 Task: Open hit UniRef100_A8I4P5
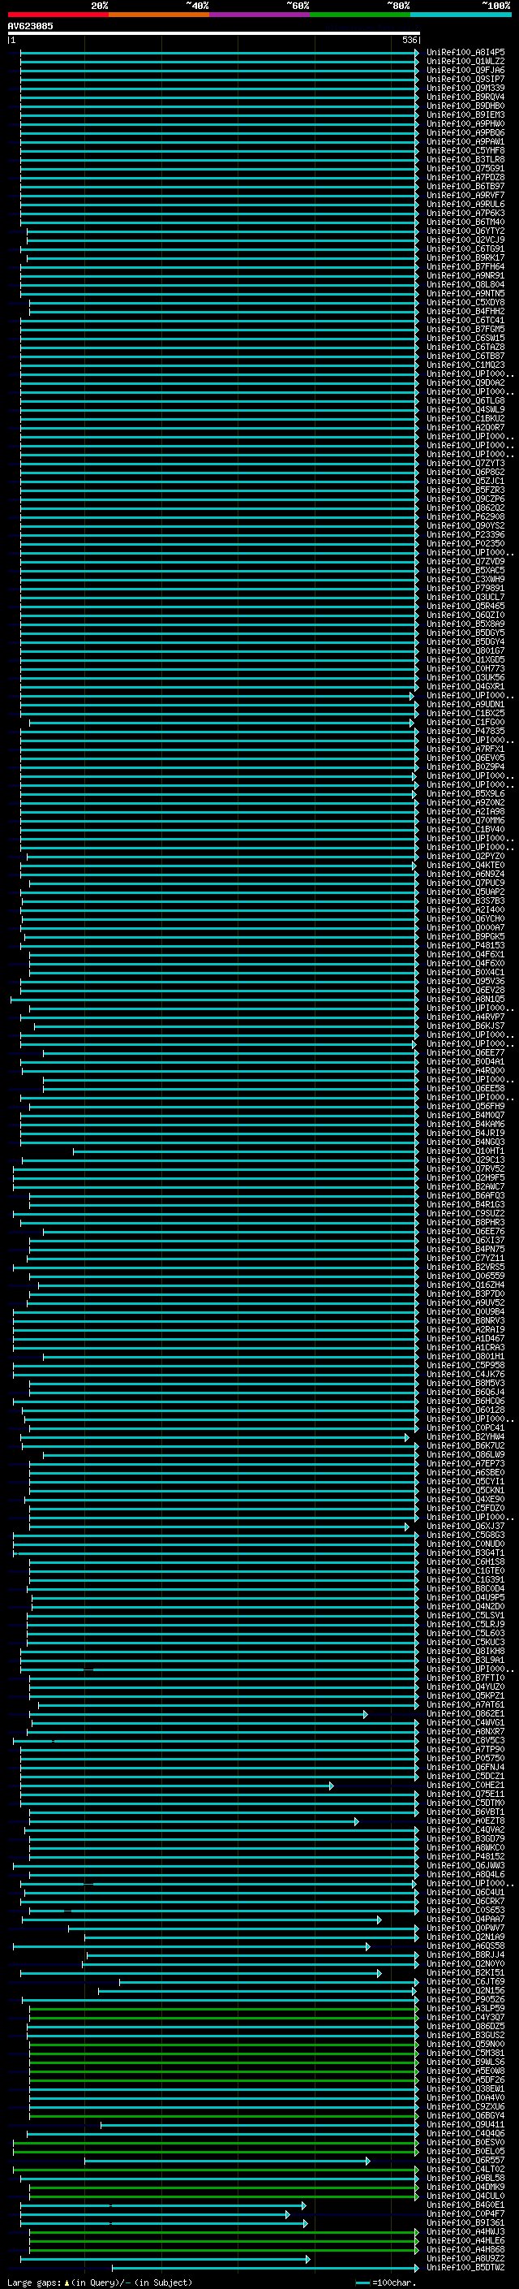tap(465, 53)
